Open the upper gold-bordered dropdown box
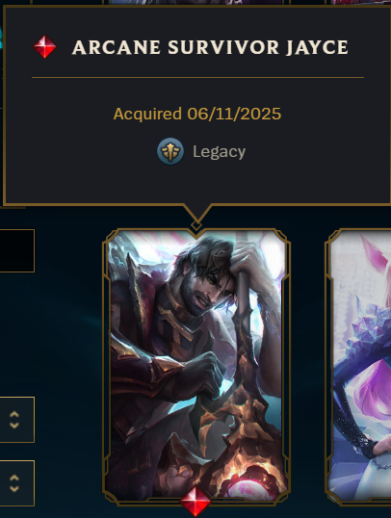The image size is (391, 518). pyautogui.click(x=17, y=420)
